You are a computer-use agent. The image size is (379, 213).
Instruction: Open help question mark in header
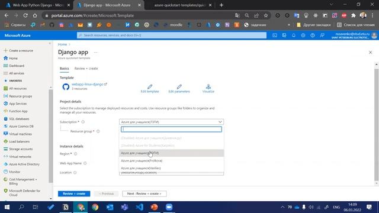pos(313,35)
